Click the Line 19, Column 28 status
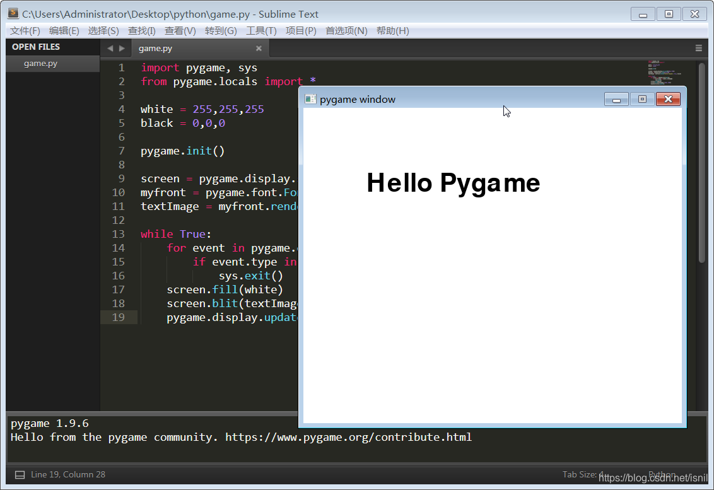The image size is (714, 490). (68, 474)
